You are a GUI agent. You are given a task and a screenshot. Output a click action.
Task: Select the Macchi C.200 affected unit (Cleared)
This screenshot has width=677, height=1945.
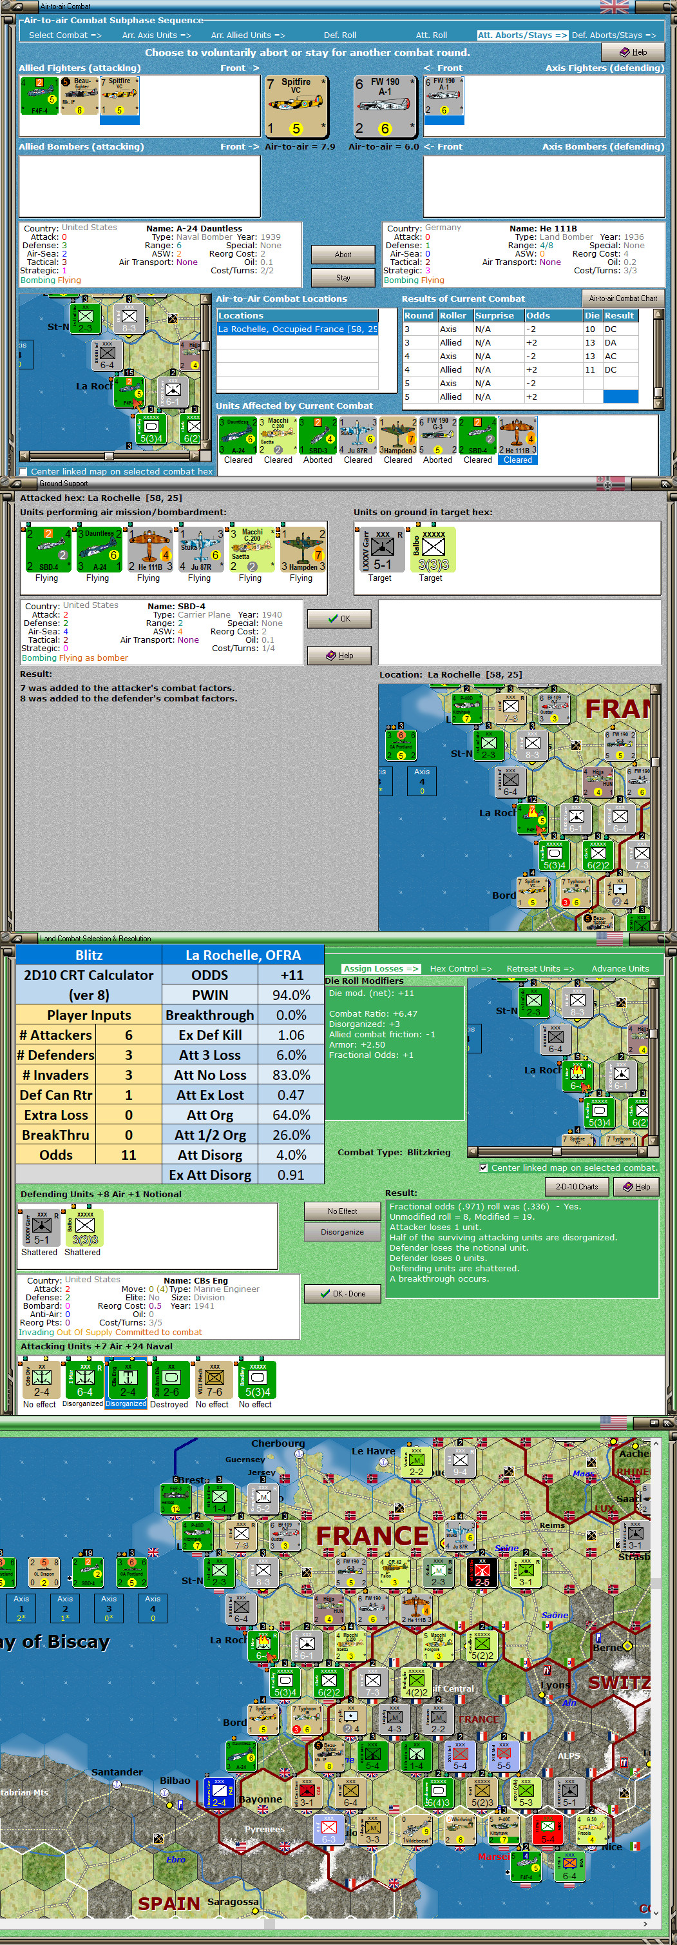[278, 436]
